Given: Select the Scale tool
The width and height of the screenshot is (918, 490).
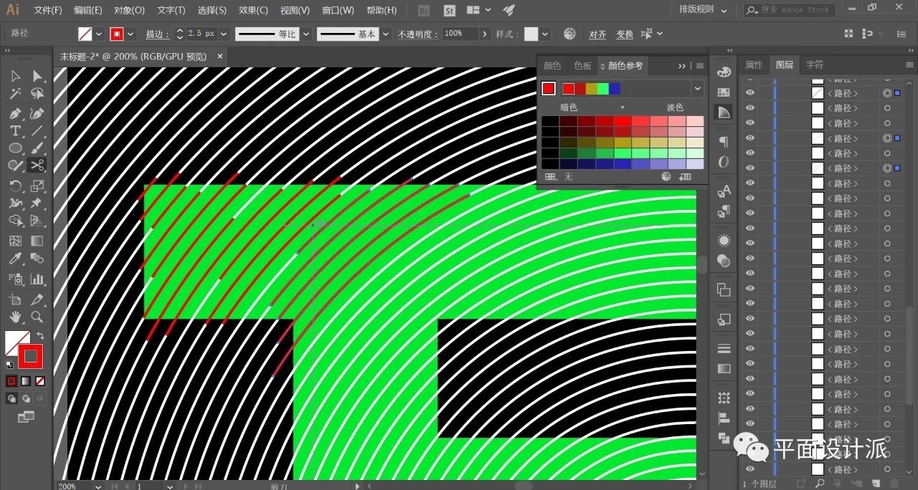Looking at the screenshot, I should (37, 186).
